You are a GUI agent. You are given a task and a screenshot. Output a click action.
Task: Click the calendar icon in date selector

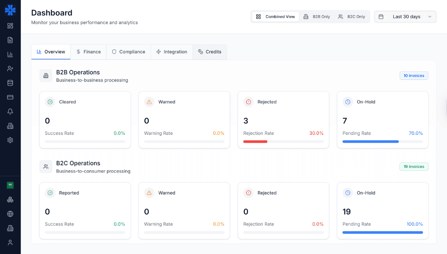pyautogui.click(x=382, y=16)
